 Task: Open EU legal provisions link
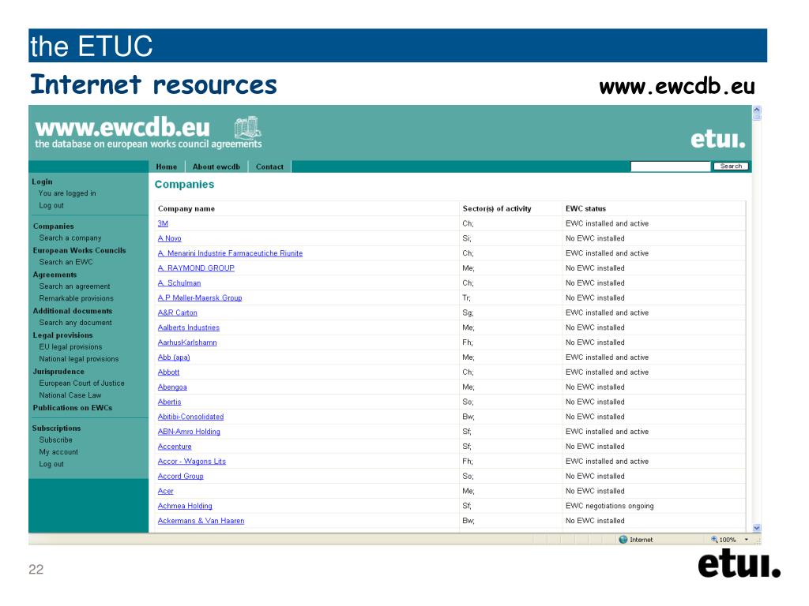pyautogui.click(x=70, y=347)
